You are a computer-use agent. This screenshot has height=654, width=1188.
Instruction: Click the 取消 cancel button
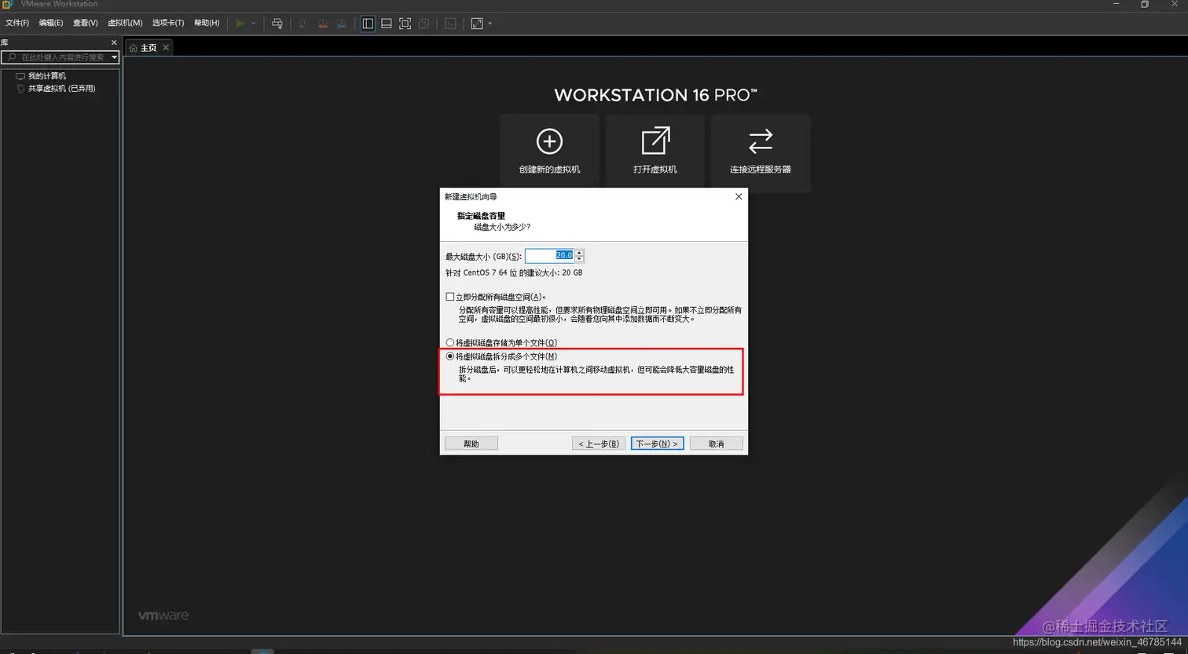(x=716, y=444)
